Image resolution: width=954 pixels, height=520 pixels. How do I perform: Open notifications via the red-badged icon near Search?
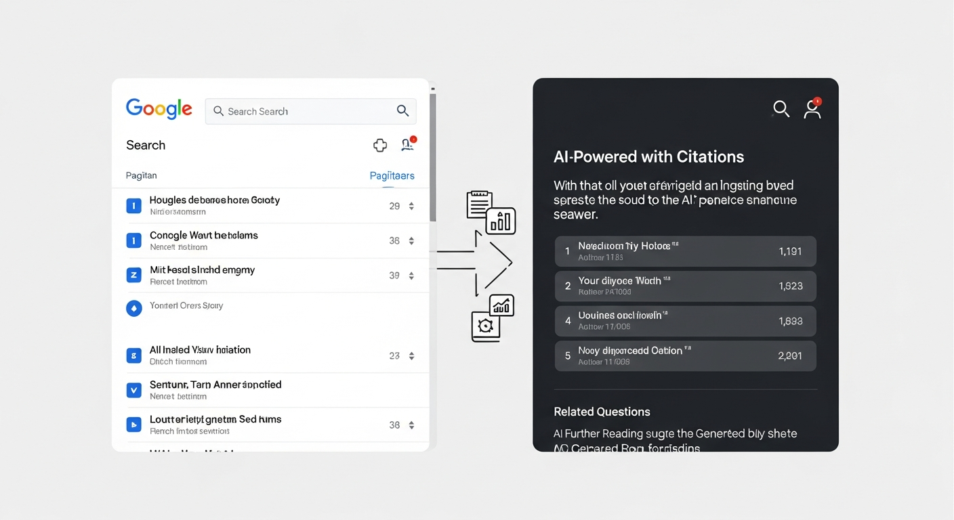(x=407, y=145)
